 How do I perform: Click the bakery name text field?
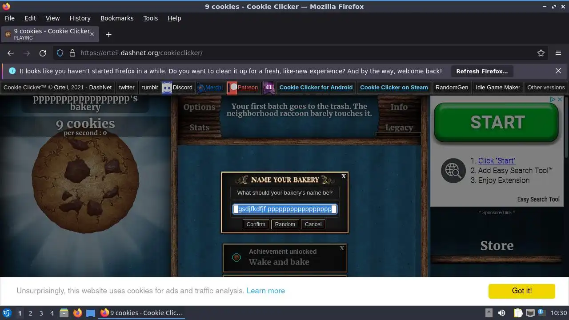pyautogui.click(x=285, y=209)
